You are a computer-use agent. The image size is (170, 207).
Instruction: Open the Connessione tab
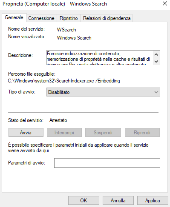point(41,18)
